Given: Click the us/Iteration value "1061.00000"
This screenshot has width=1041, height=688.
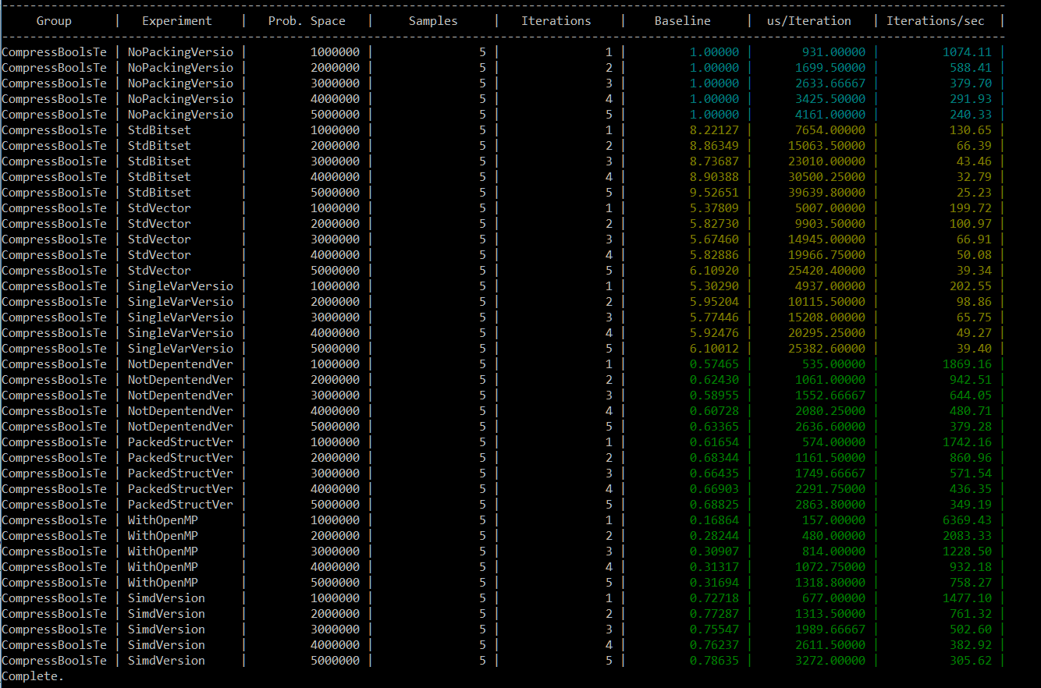Looking at the screenshot, I should (x=830, y=380).
